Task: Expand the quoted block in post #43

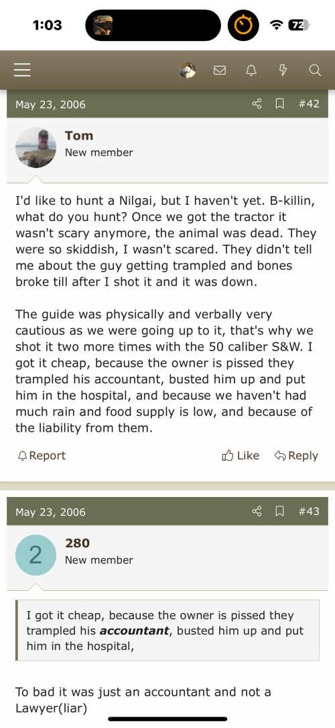Action: 167,630
